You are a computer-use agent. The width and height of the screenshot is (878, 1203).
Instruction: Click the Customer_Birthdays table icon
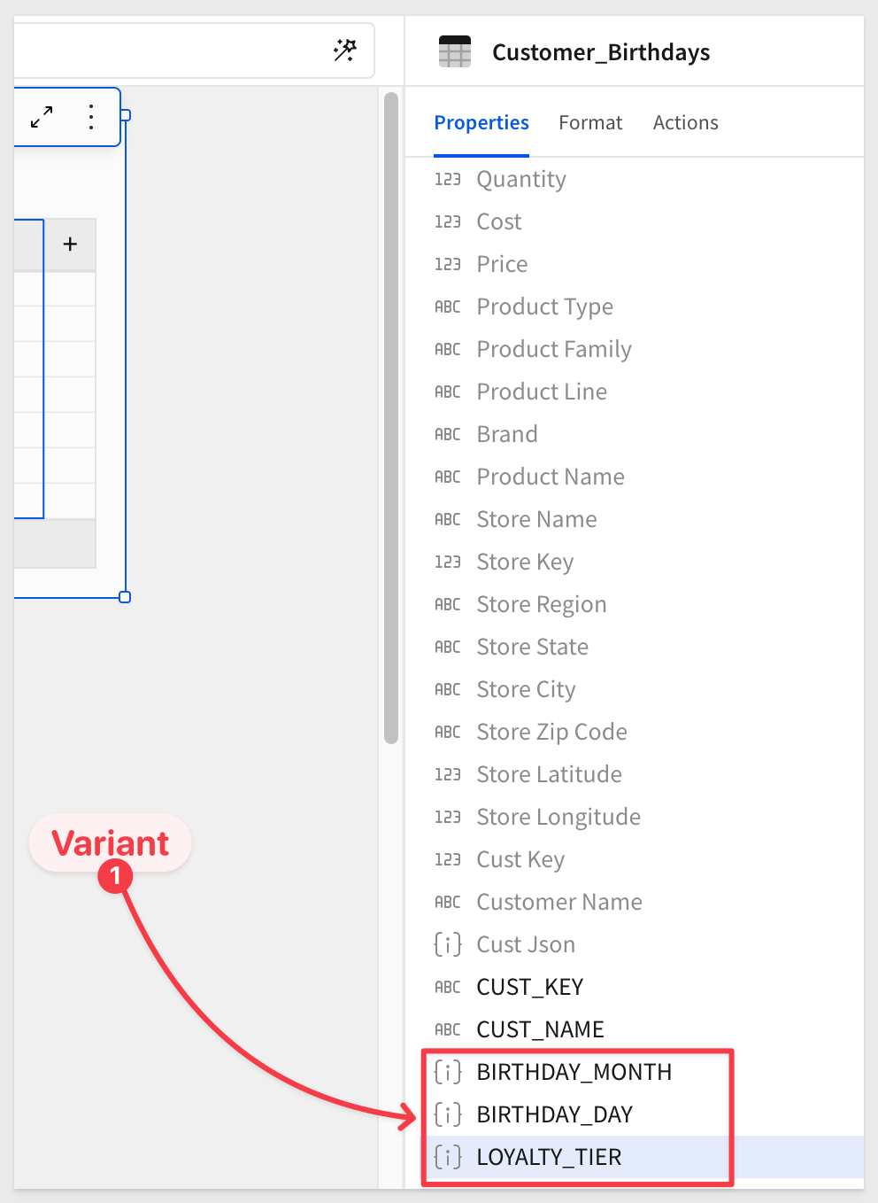click(x=455, y=51)
